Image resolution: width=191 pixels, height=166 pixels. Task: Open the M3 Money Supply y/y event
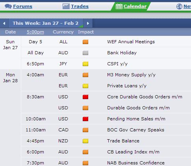(131, 75)
